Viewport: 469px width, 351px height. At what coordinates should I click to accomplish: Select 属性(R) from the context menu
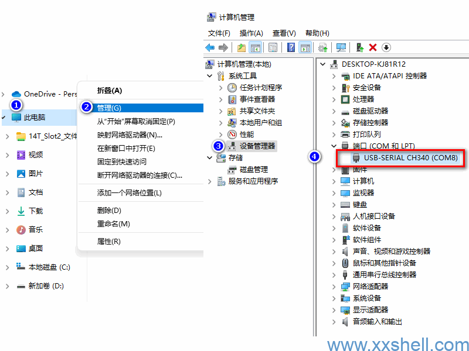point(108,241)
